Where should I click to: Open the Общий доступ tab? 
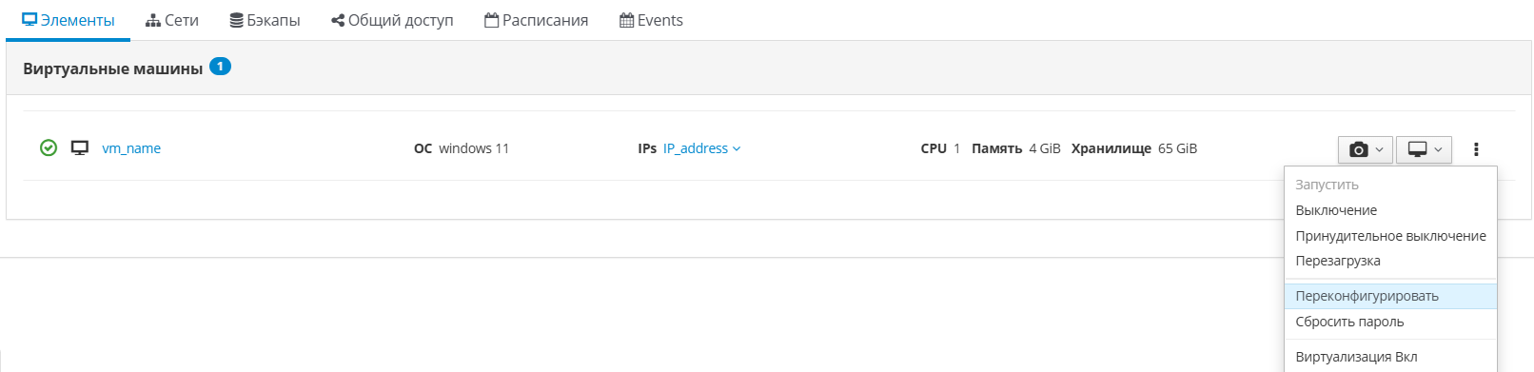(392, 20)
